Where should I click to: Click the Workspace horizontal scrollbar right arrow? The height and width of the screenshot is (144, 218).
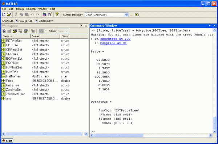coord(86,134)
